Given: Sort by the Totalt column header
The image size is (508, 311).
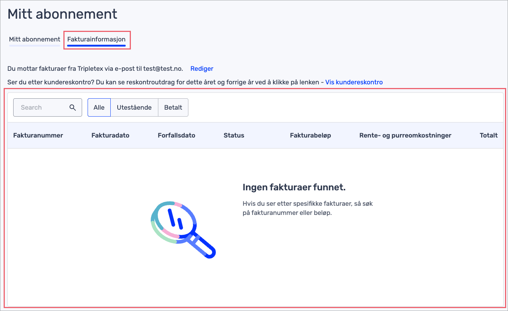Looking at the screenshot, I should coord(488,135).
